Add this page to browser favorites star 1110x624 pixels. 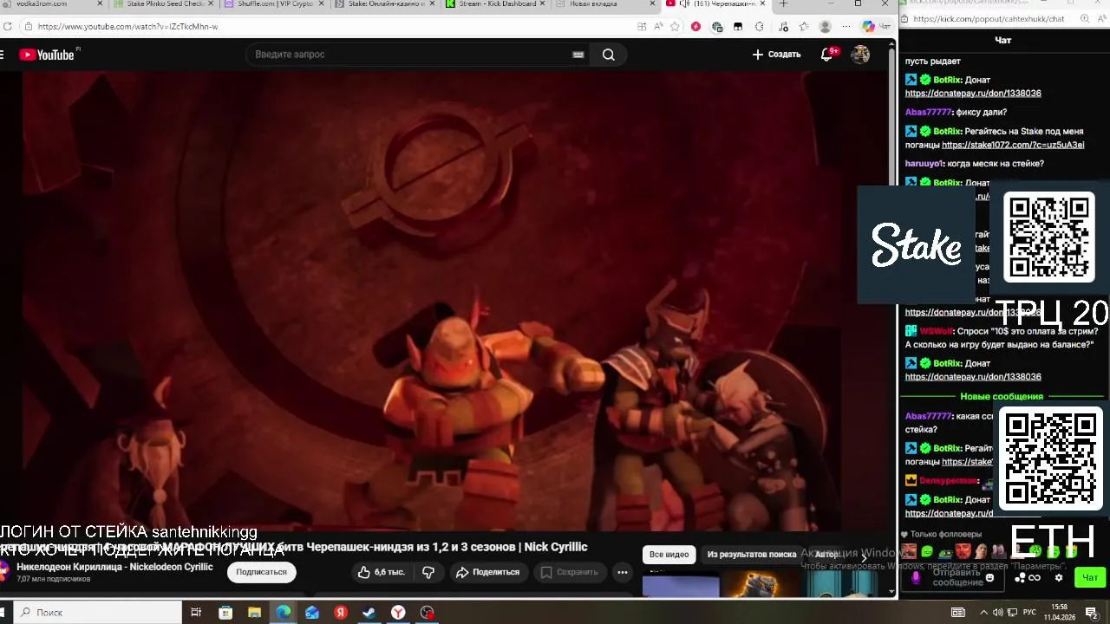pyautogui.click(x=675, y=27)
